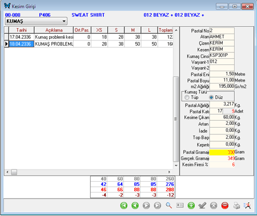The width and height of the screenshot is (257, 216).
Task: Click Pastal Katı field showing 17
Action: tap(216, 111)
